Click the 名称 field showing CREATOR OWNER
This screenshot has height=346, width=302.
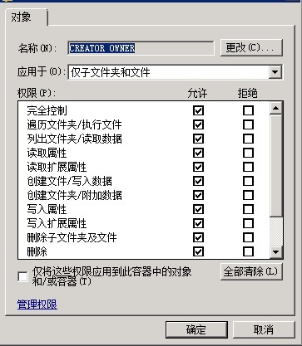point(141,48)
